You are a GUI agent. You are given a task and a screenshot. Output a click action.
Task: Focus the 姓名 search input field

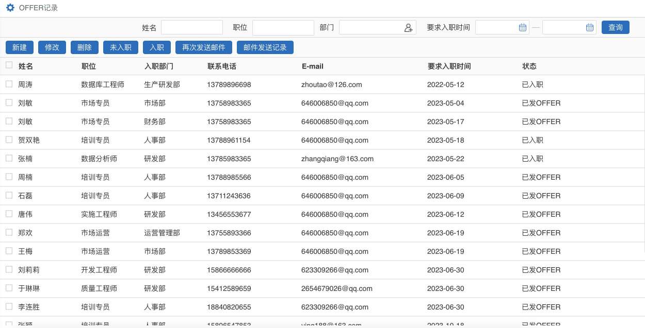coord(191,28)
